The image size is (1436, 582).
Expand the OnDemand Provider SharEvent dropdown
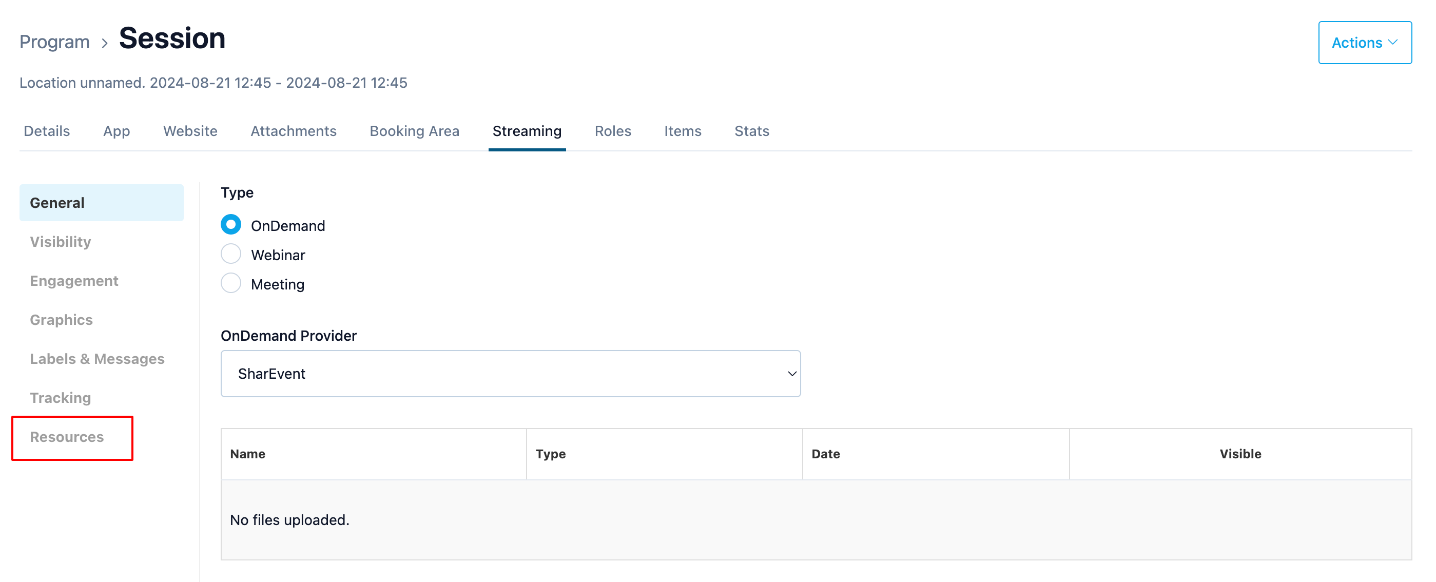[x=511, y=374]
